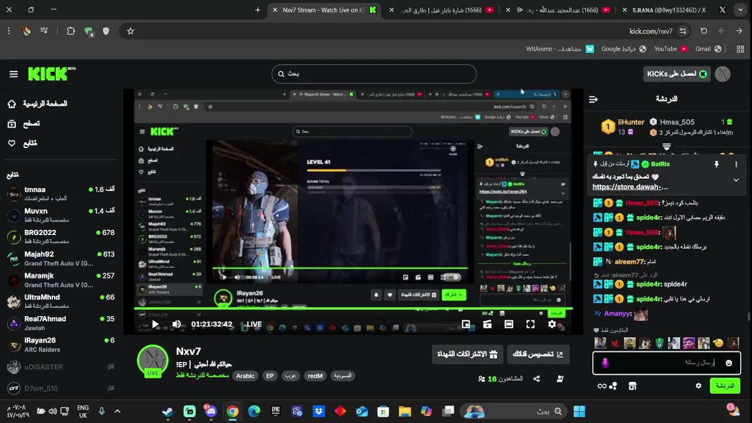Click the follow user icon beside share
752x423 pixels.
click(560, 379)
